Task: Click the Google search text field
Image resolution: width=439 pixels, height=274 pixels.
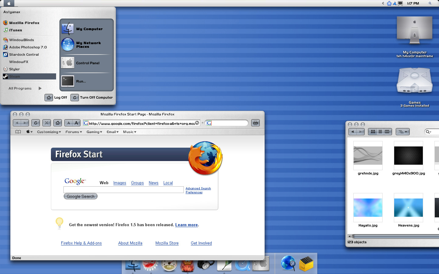Action: (123, 190)
